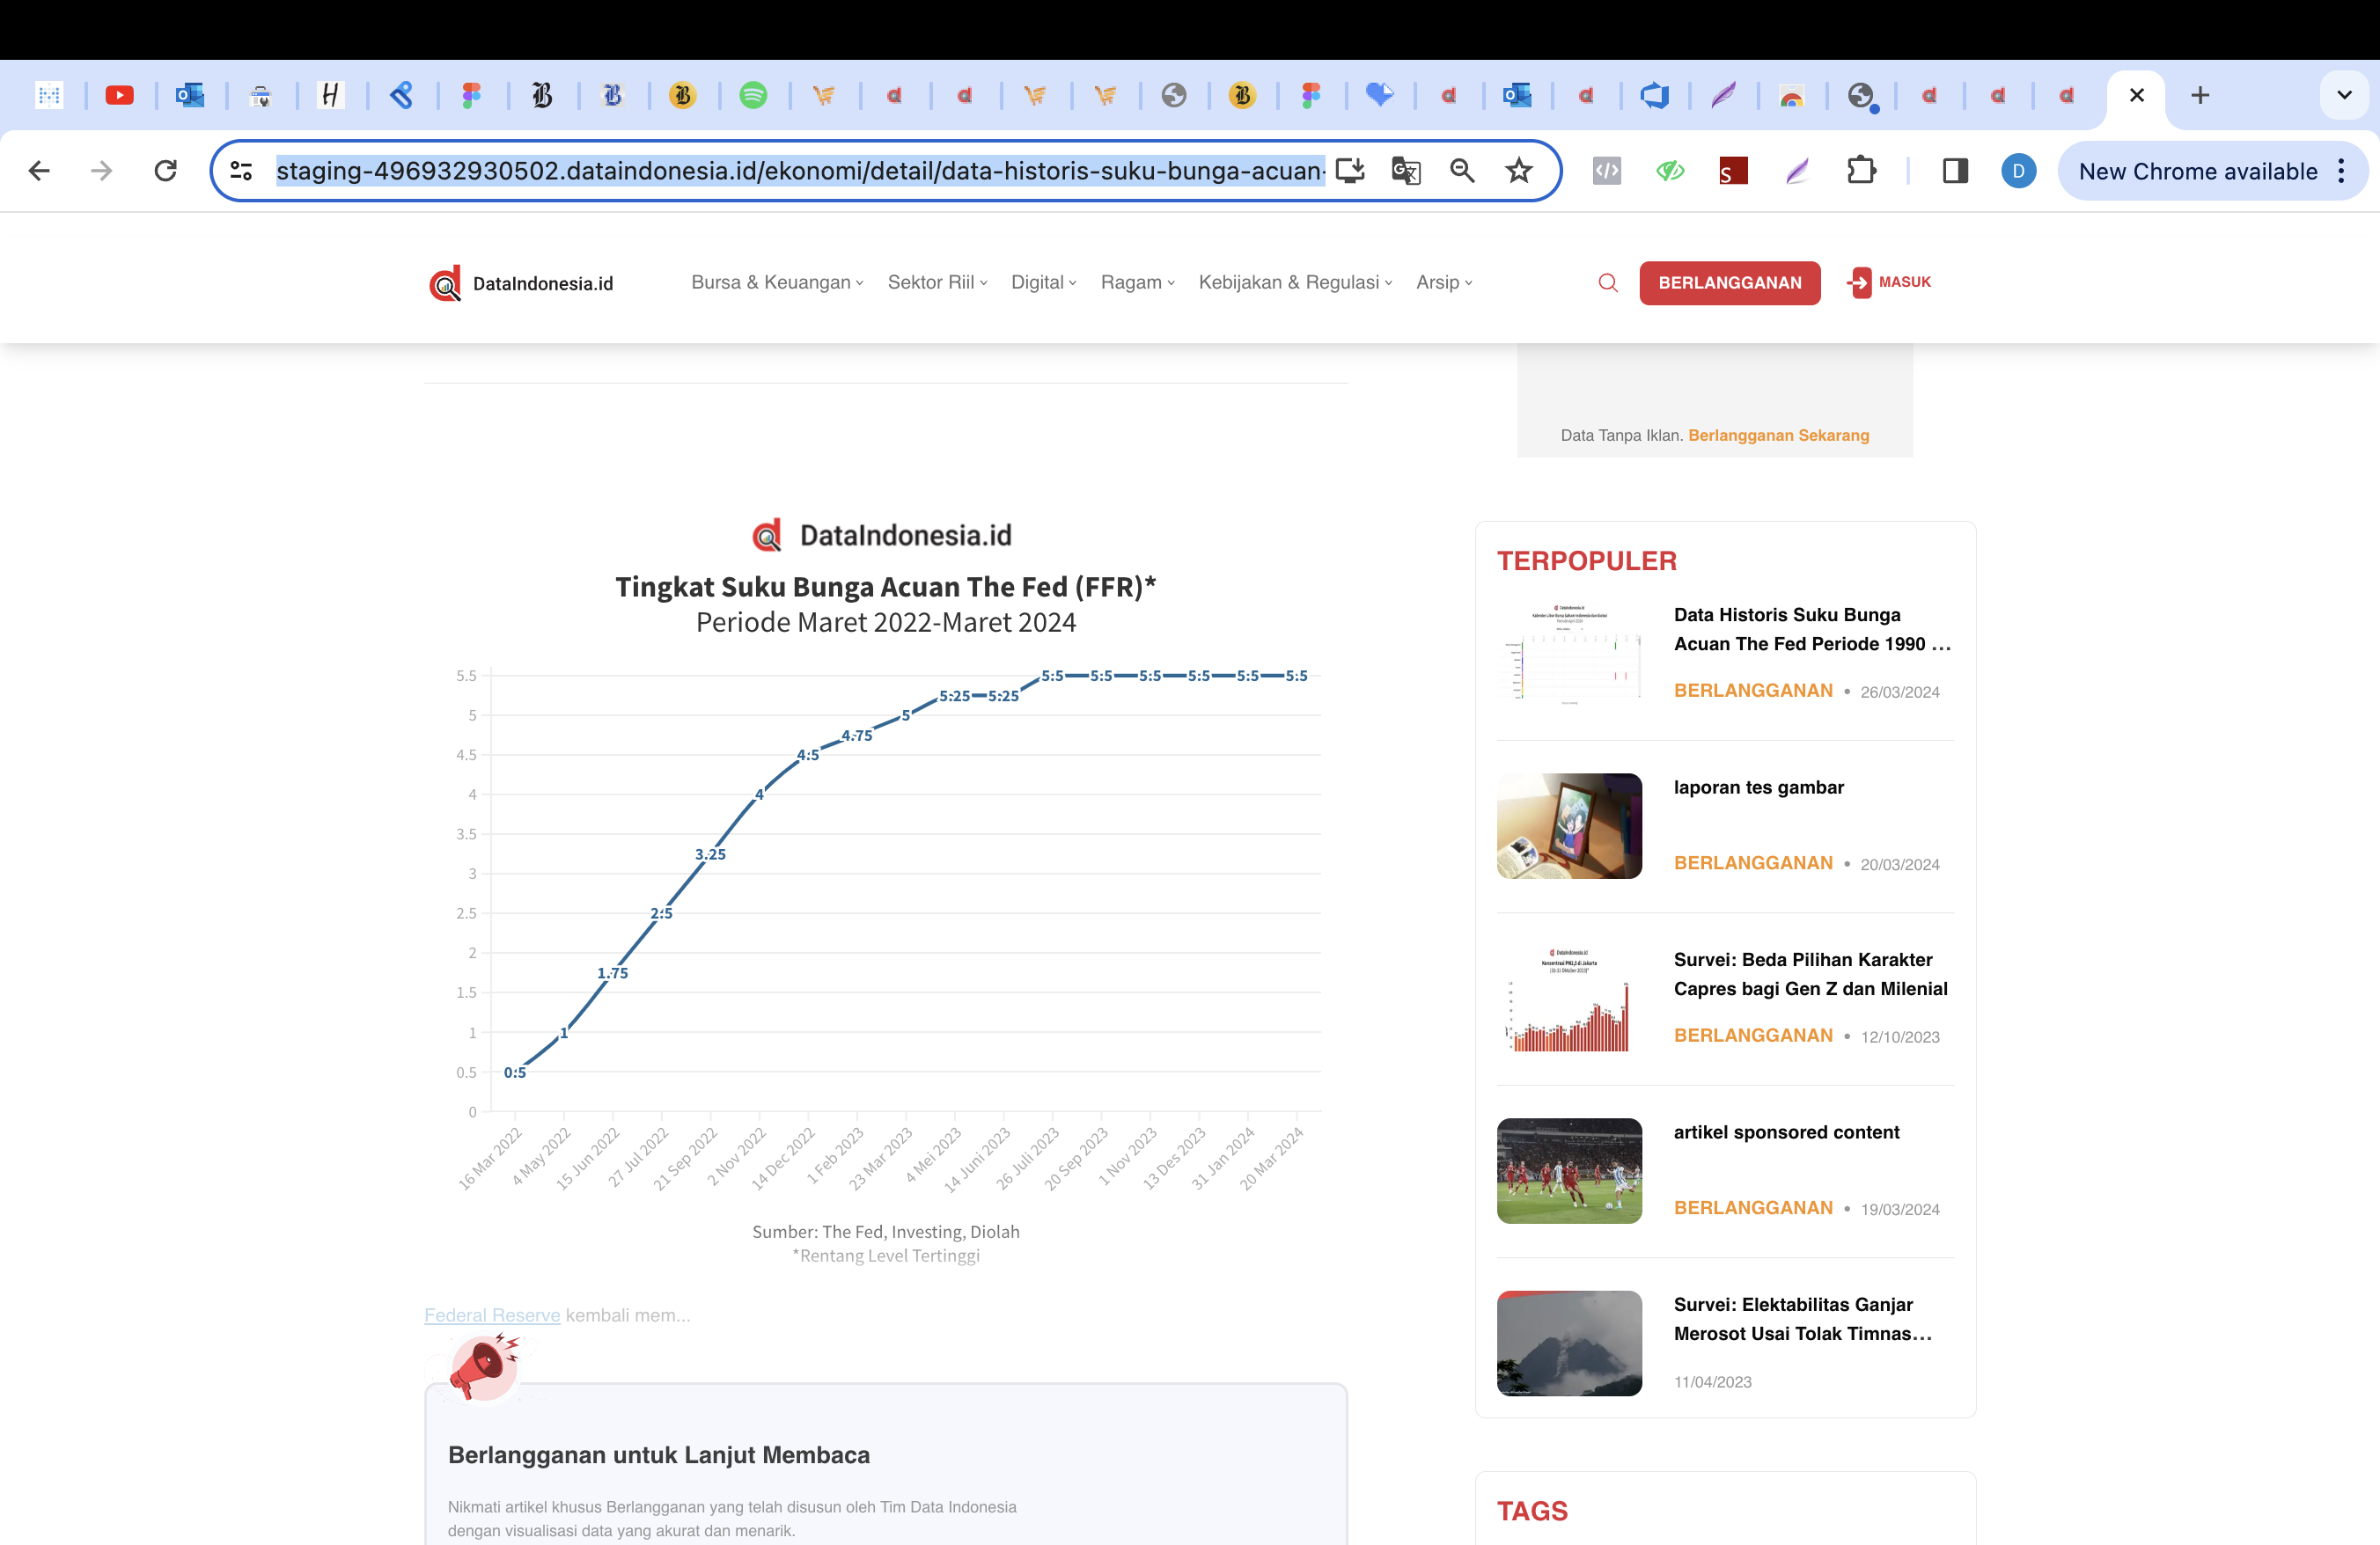Click the Survei Beda Pilihan bar-chart thumbnail
Screen dimensions: 2380x1545
[1569, 999]
